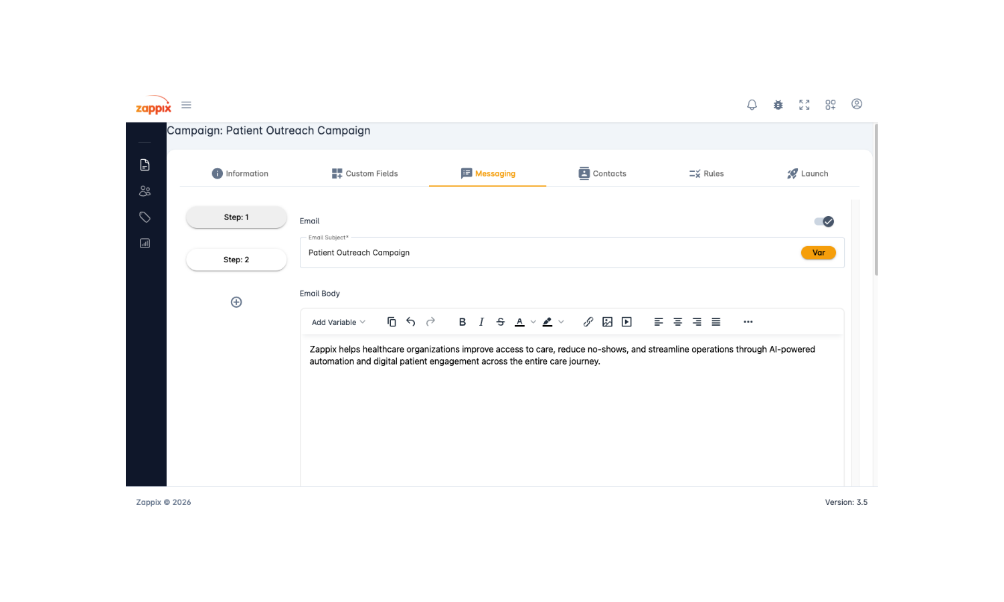1004x602 pixels.
Task: Expand the text color dropdown arrow
Action: coord(533,322)
